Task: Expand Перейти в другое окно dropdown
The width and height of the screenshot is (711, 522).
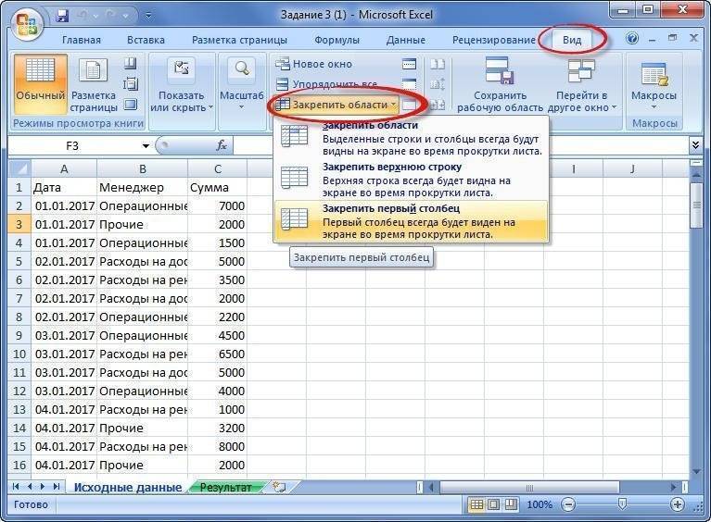Action: tap(582, 83)
